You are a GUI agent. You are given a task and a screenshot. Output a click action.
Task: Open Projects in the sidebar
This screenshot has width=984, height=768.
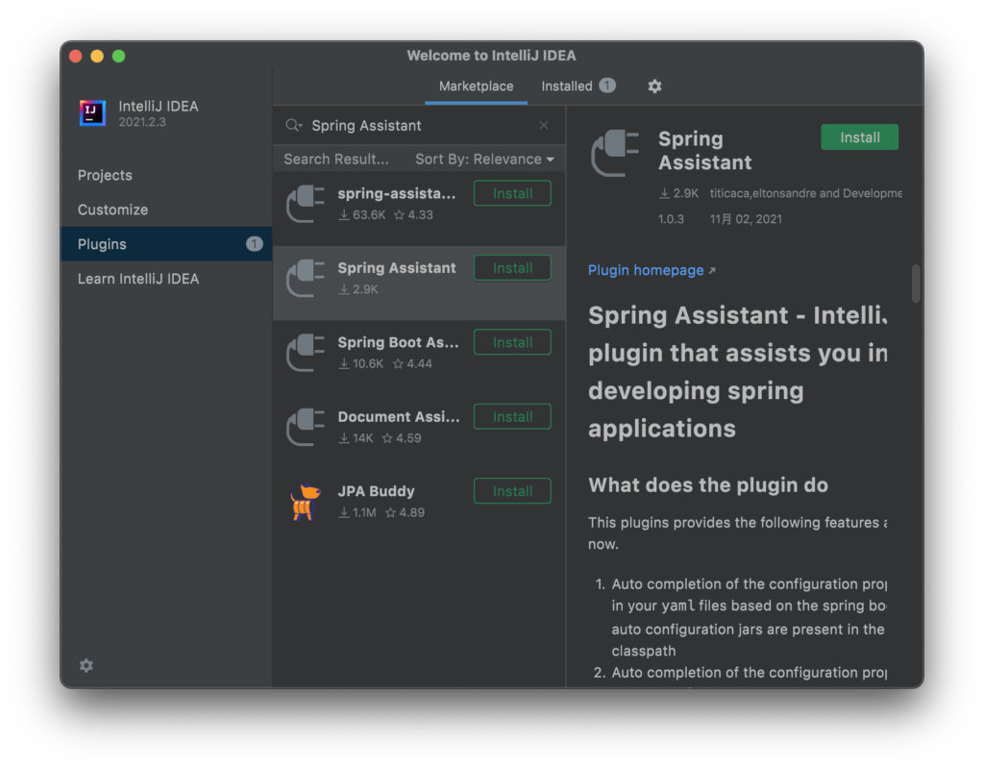(105, 175)
